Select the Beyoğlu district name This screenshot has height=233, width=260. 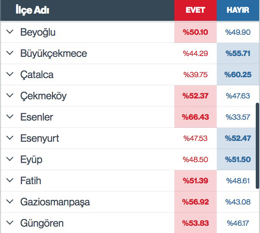click(38, 32)
